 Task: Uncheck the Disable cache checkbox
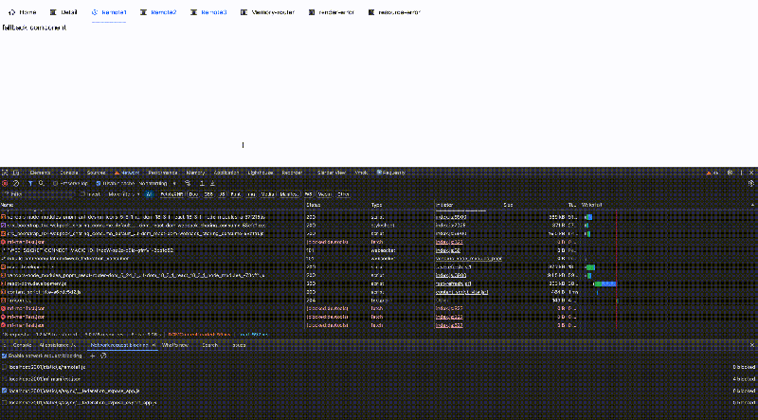[x=99, y=183]
